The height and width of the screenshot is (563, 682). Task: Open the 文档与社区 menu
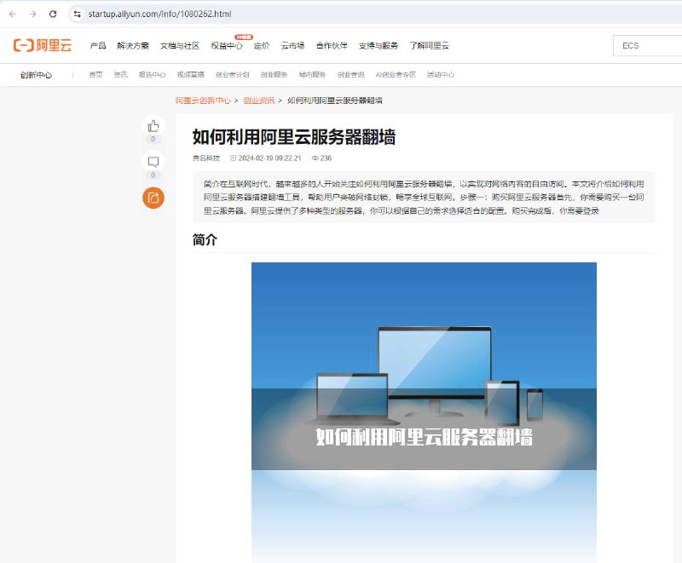(180, 46)
